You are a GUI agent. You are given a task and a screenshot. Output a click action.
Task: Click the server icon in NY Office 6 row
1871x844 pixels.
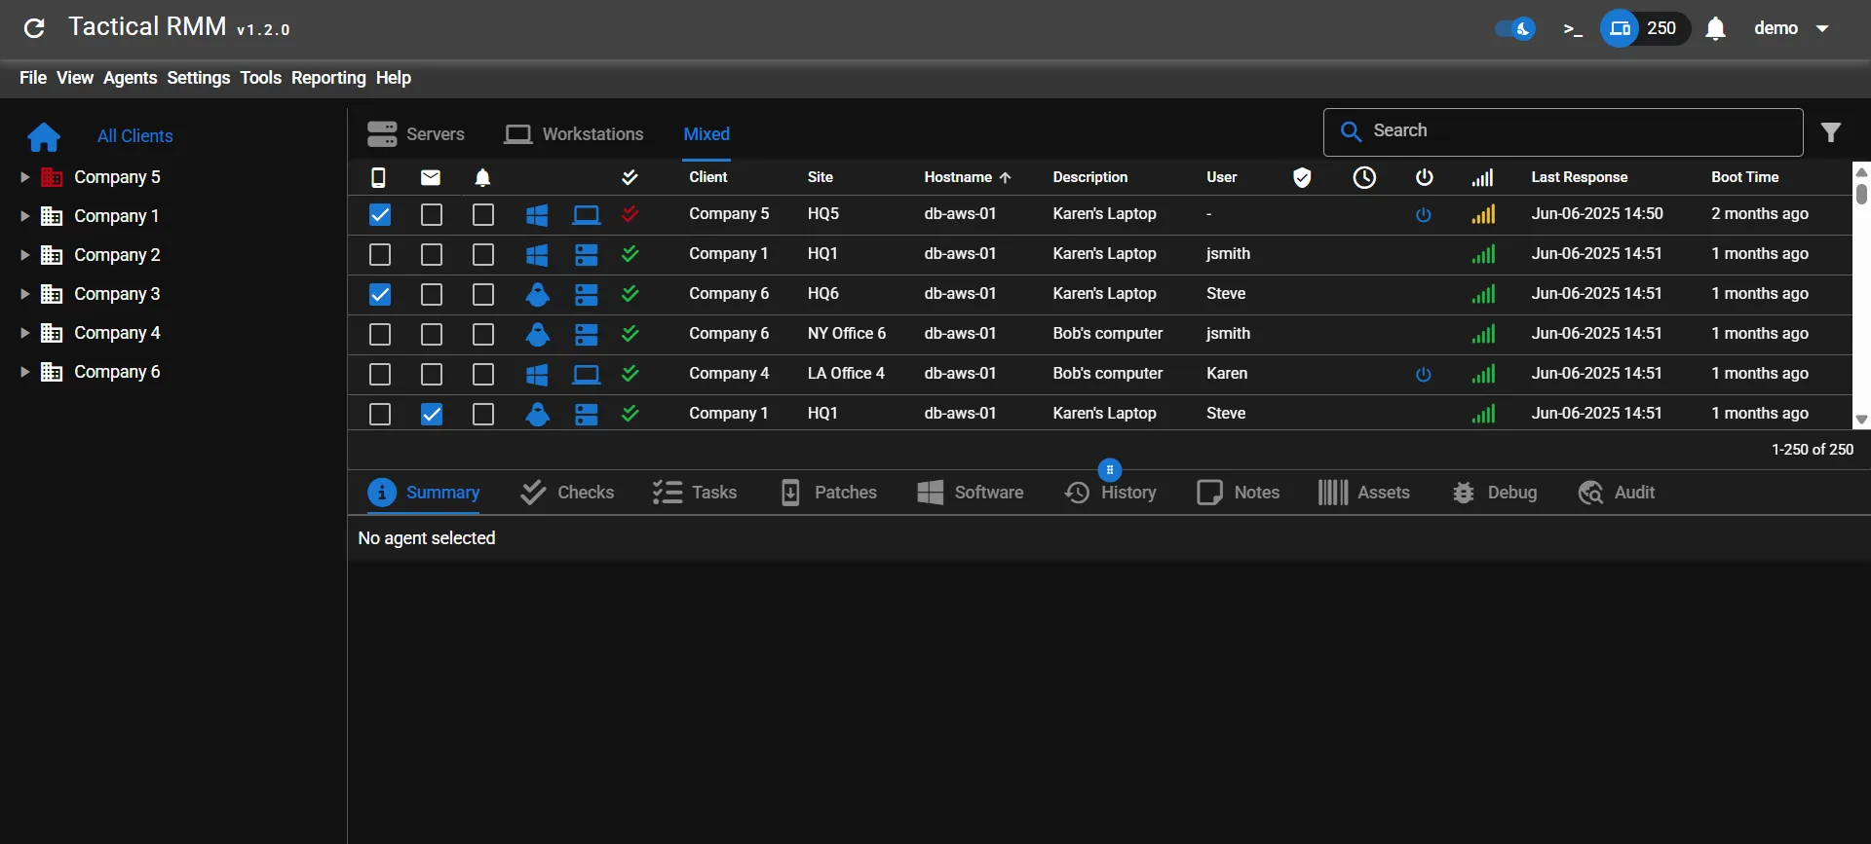pyautogui.click(x=586, y=334)
